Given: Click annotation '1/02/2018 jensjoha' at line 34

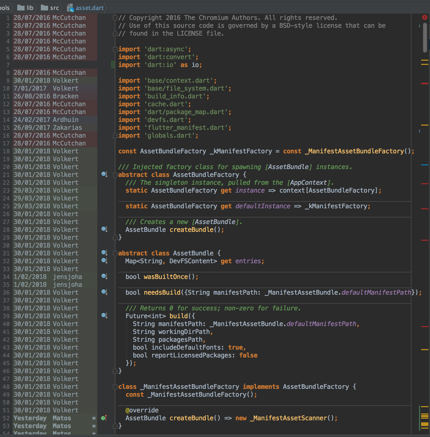Looking at the screenshot, I should tap(48, 277).
